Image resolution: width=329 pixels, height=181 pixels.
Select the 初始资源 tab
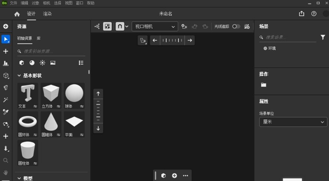24,38
